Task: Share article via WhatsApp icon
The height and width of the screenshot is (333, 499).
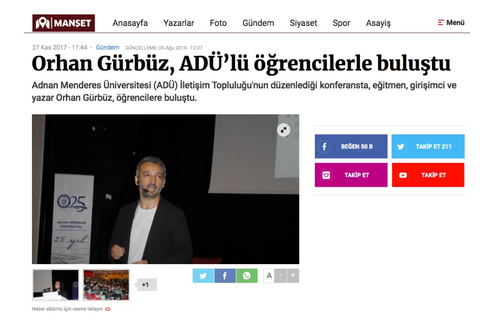Action: (x=247, y=276)
